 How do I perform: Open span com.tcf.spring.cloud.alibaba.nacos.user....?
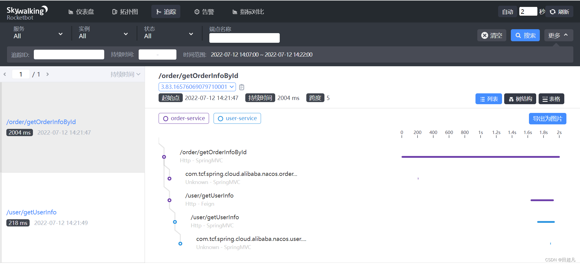tap(251, 243)
